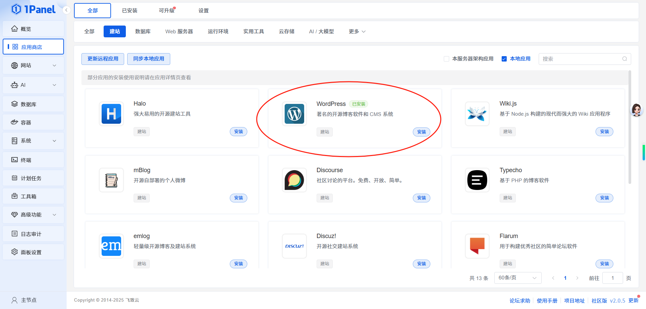
Task: Filter by 云存储 category
Action: tap(287, 31)
